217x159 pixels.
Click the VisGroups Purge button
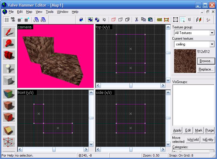(x=210, y=130)
